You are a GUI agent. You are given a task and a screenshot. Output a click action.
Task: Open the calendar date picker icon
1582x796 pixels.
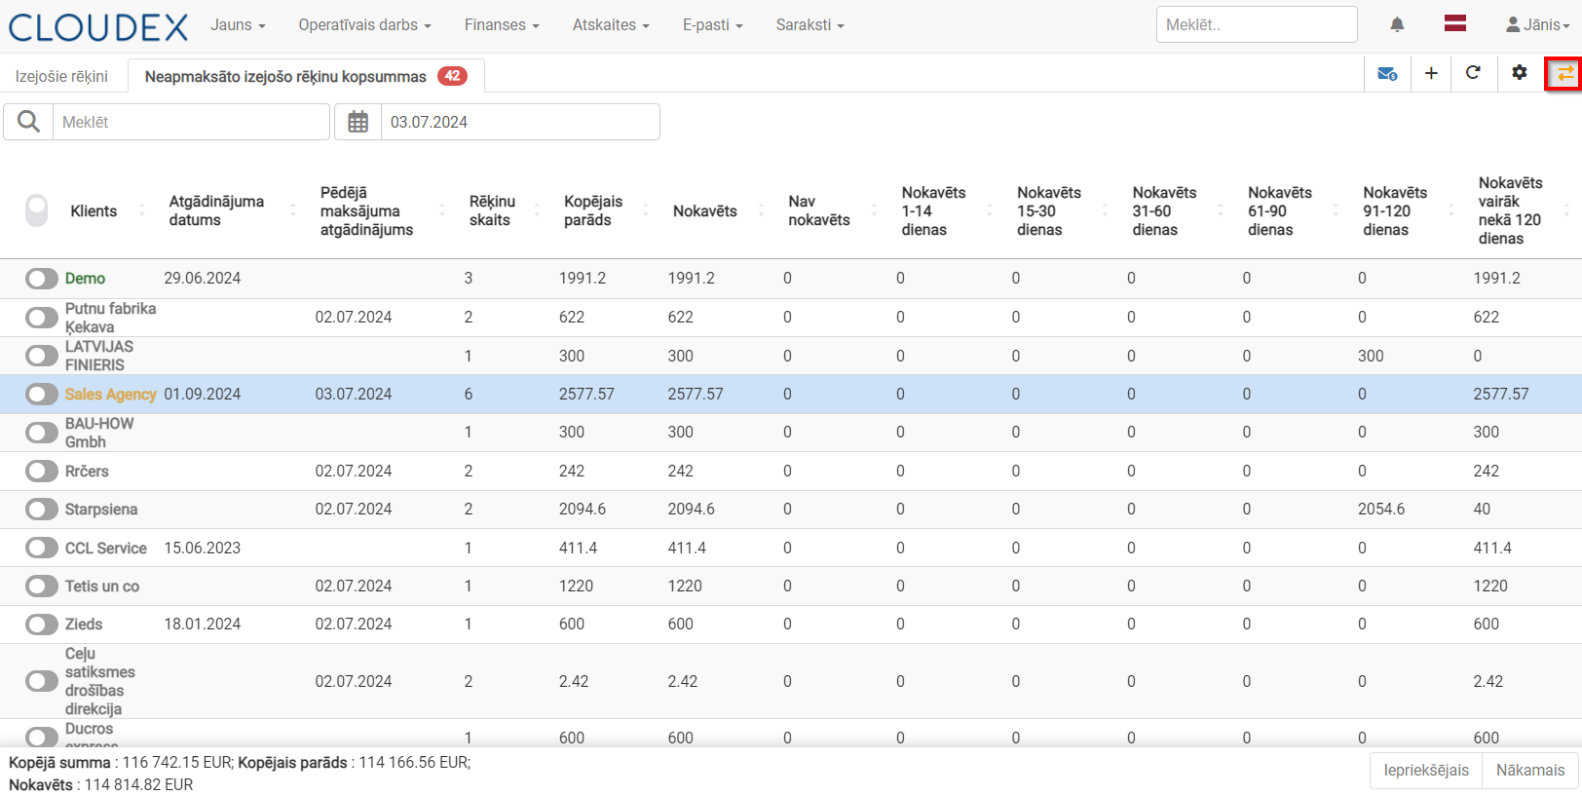358,122
